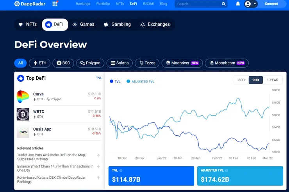Filter by Moonriver chain
The height and width of the screenshot is (192, 289).
coord(182,63)
